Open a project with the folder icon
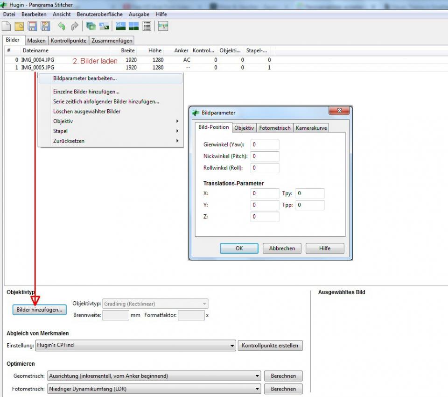 19,26
